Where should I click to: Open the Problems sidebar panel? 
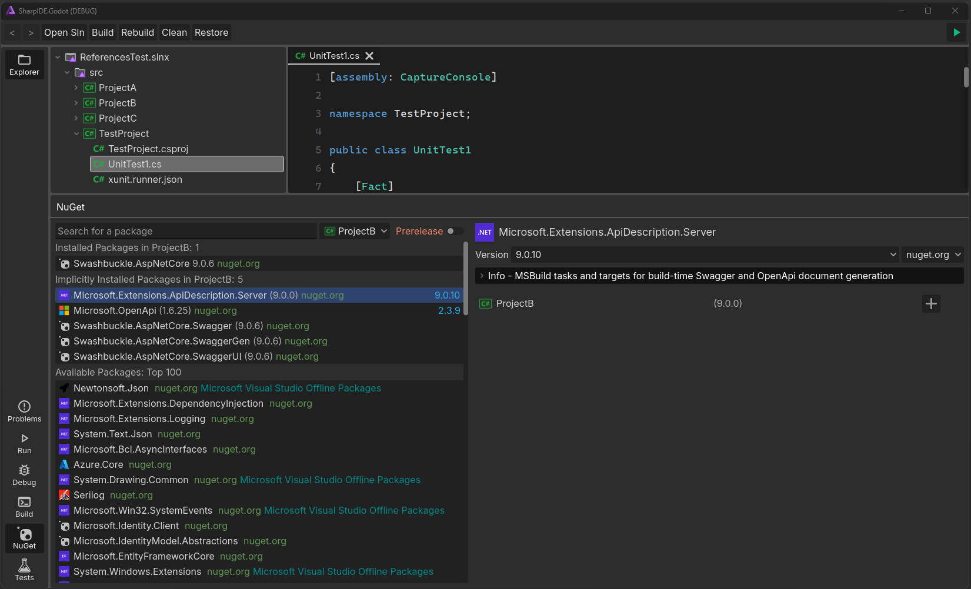(x=24, y=411)
